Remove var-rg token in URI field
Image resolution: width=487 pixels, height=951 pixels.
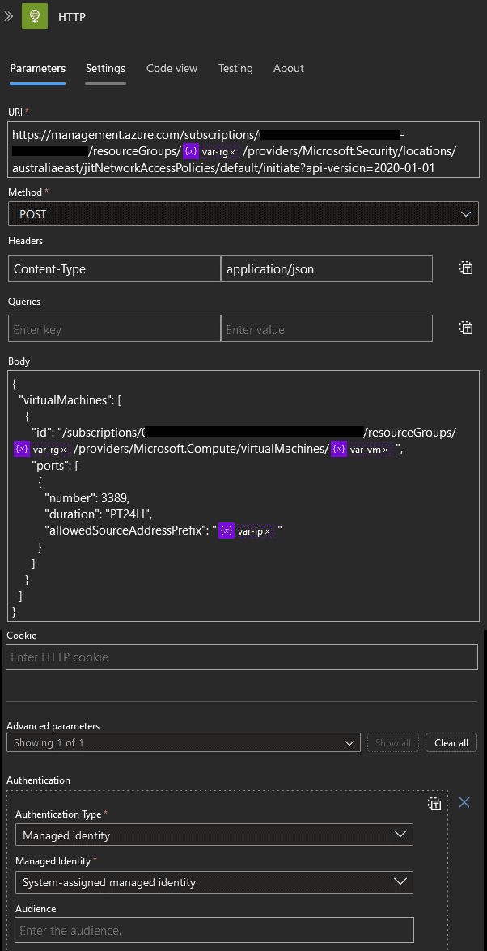[x=232, y=152]
